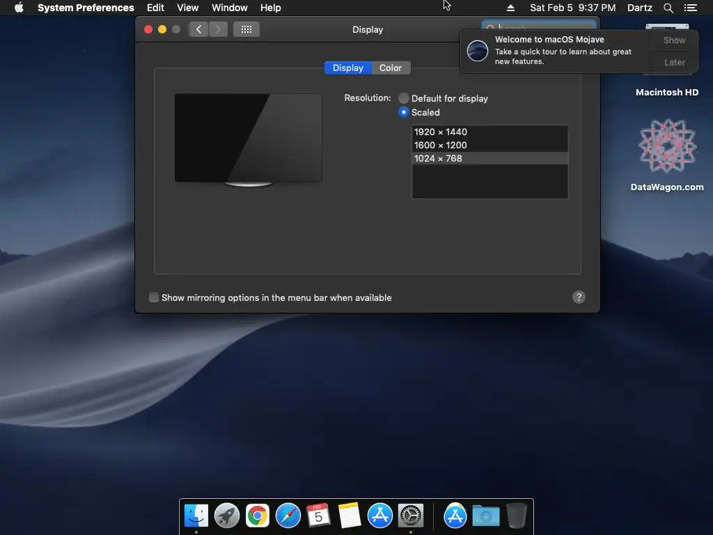Click the date and time in menu bar
This screenshot has width=713, height=535.
[572, 8]
